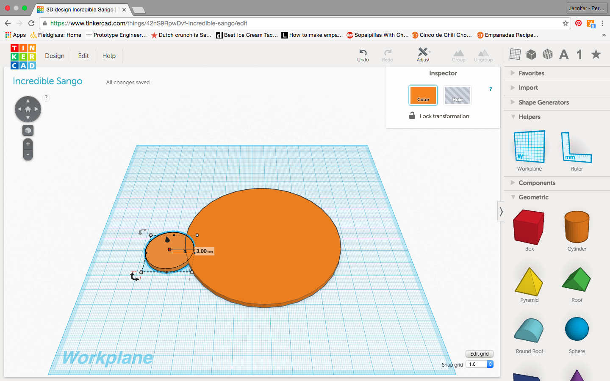Click the Edit grid button
Image resolution: width=610 pixels, height=381 pixels.
(480, 354)
